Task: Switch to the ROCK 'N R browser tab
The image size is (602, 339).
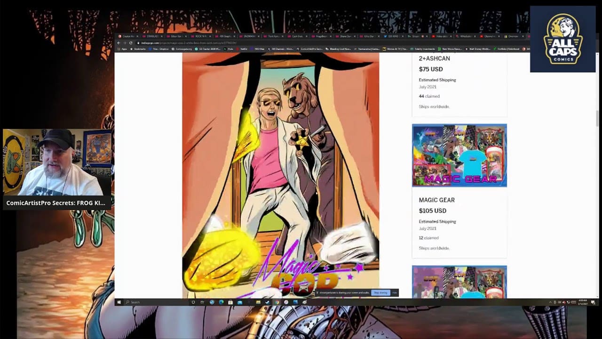Action: [200, 36]
